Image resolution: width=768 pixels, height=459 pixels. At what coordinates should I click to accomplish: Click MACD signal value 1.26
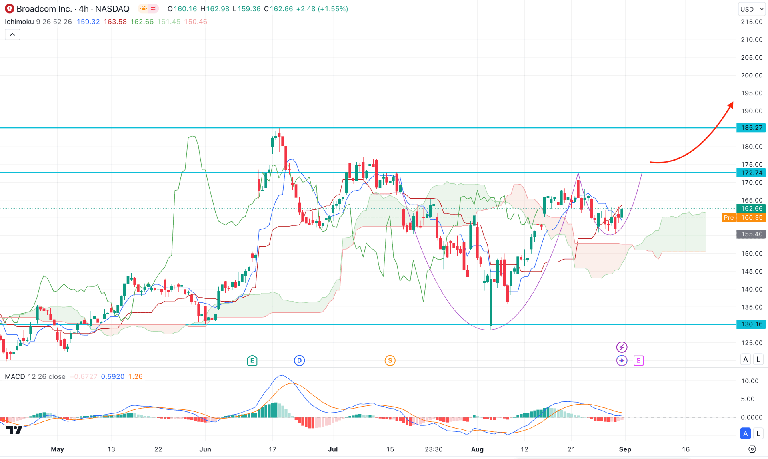(136, 376)
